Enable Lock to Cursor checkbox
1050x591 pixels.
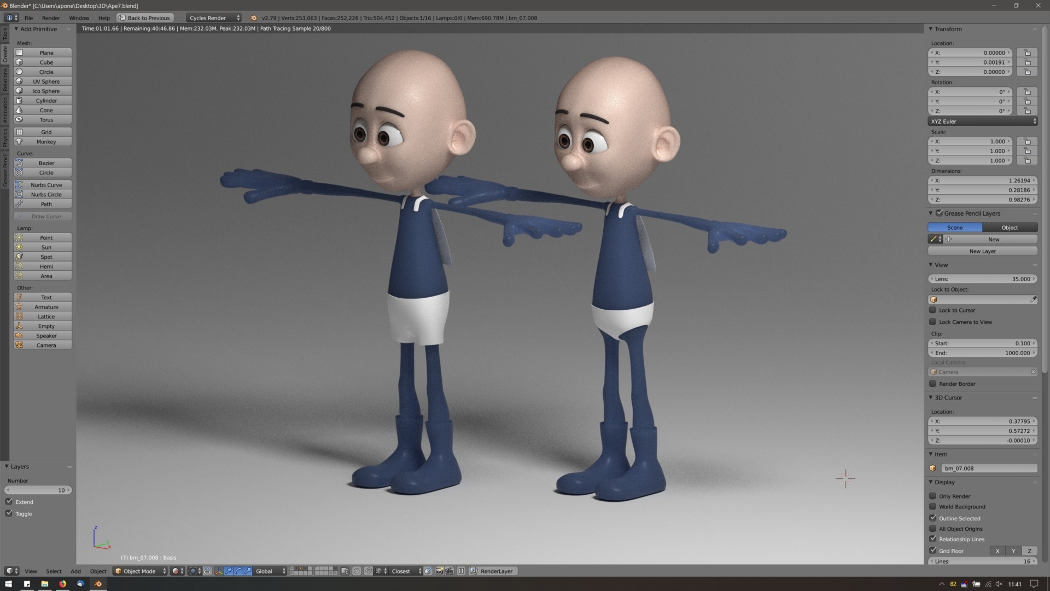click(x=933, y=310)
